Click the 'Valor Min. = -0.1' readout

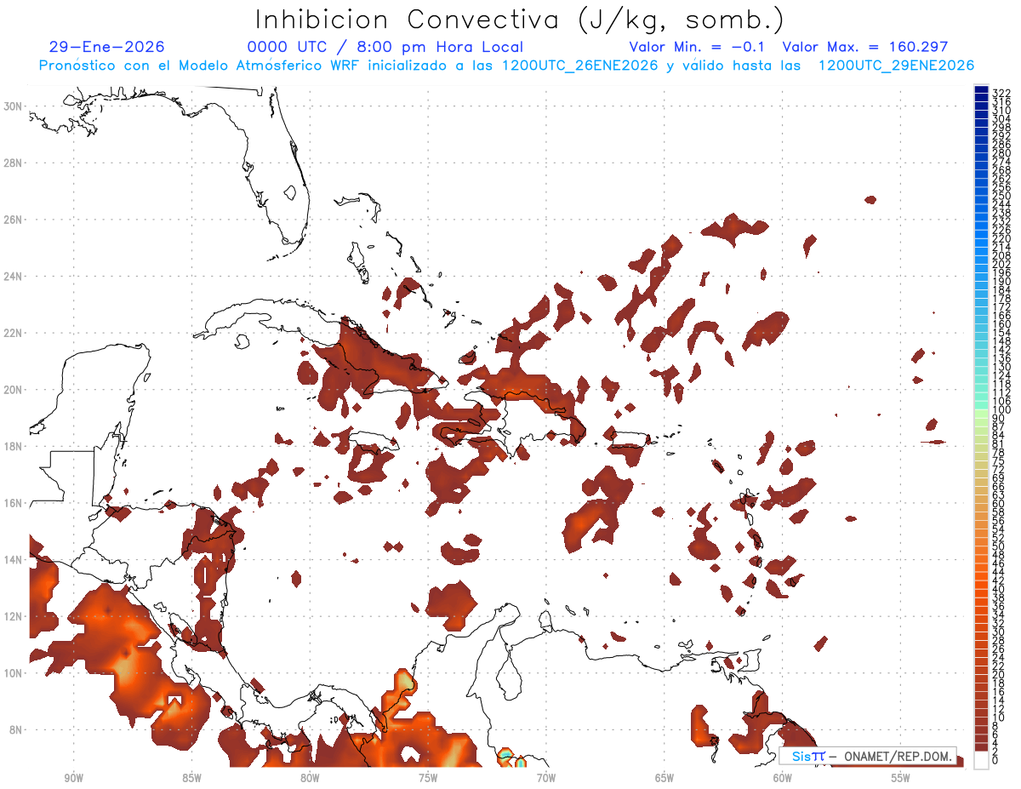point(699,47)
